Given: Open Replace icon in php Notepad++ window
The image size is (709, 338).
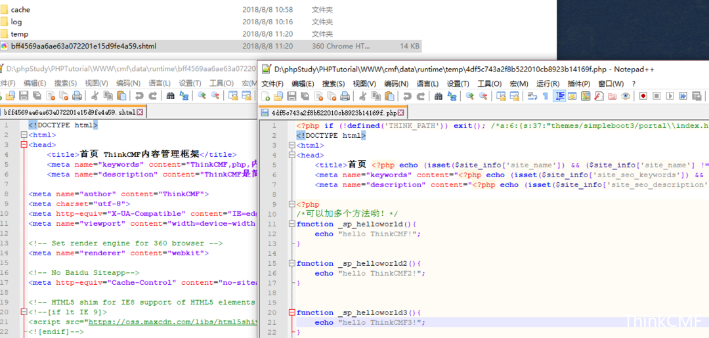Looking at the screenshot, I should coord(452,96).
